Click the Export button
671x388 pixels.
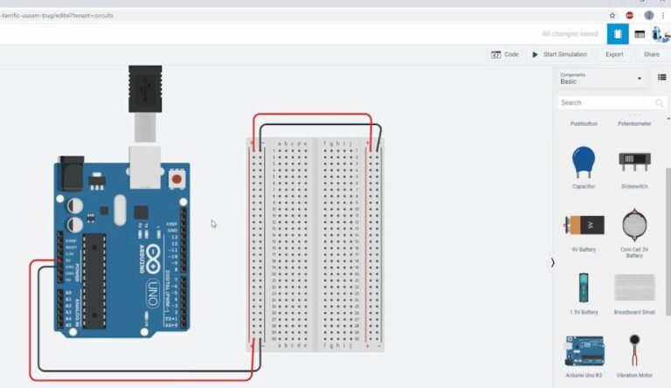[614, 54]
